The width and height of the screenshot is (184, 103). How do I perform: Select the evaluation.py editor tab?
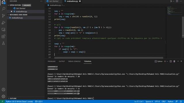pyautogui.click(x=72, y=1)
